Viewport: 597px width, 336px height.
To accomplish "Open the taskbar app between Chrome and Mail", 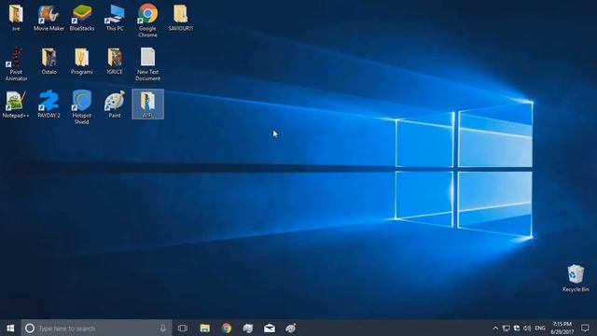I will coord(248,328).
